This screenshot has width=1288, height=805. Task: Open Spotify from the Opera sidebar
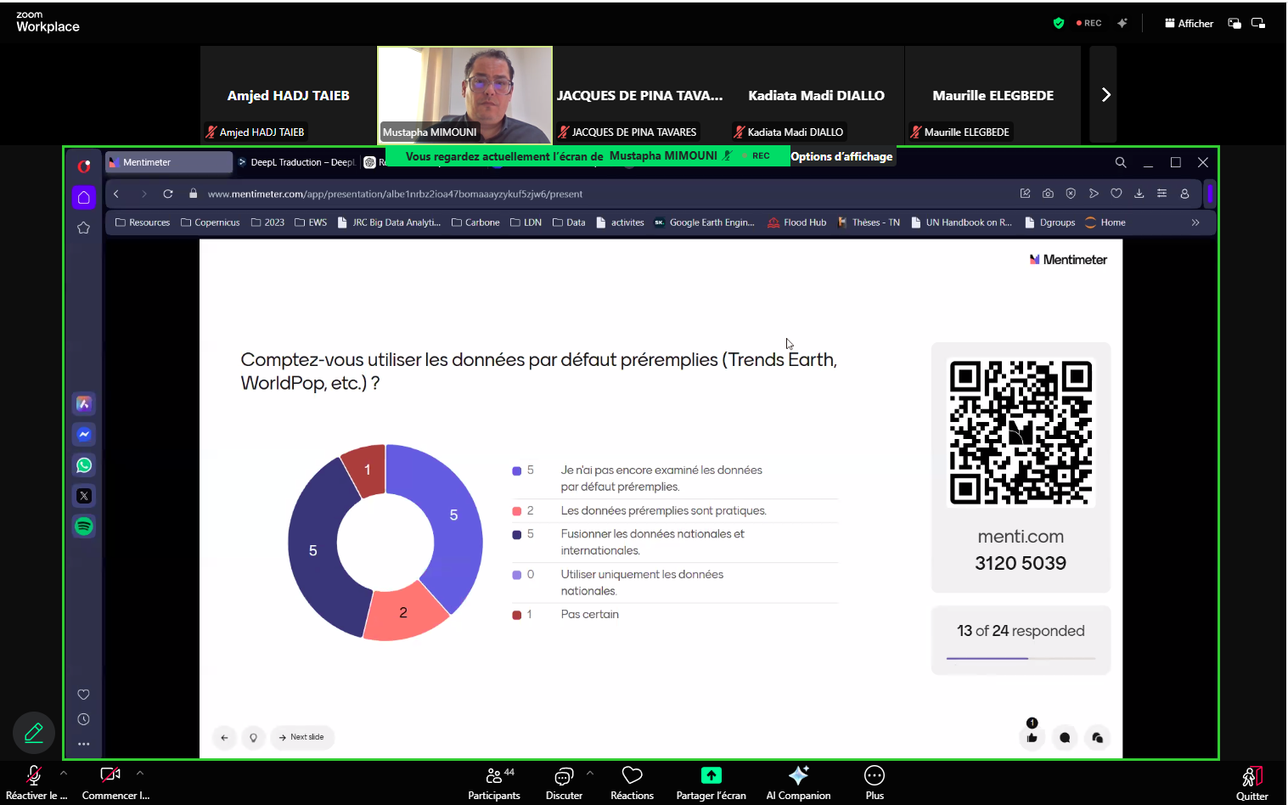(83, 526)
